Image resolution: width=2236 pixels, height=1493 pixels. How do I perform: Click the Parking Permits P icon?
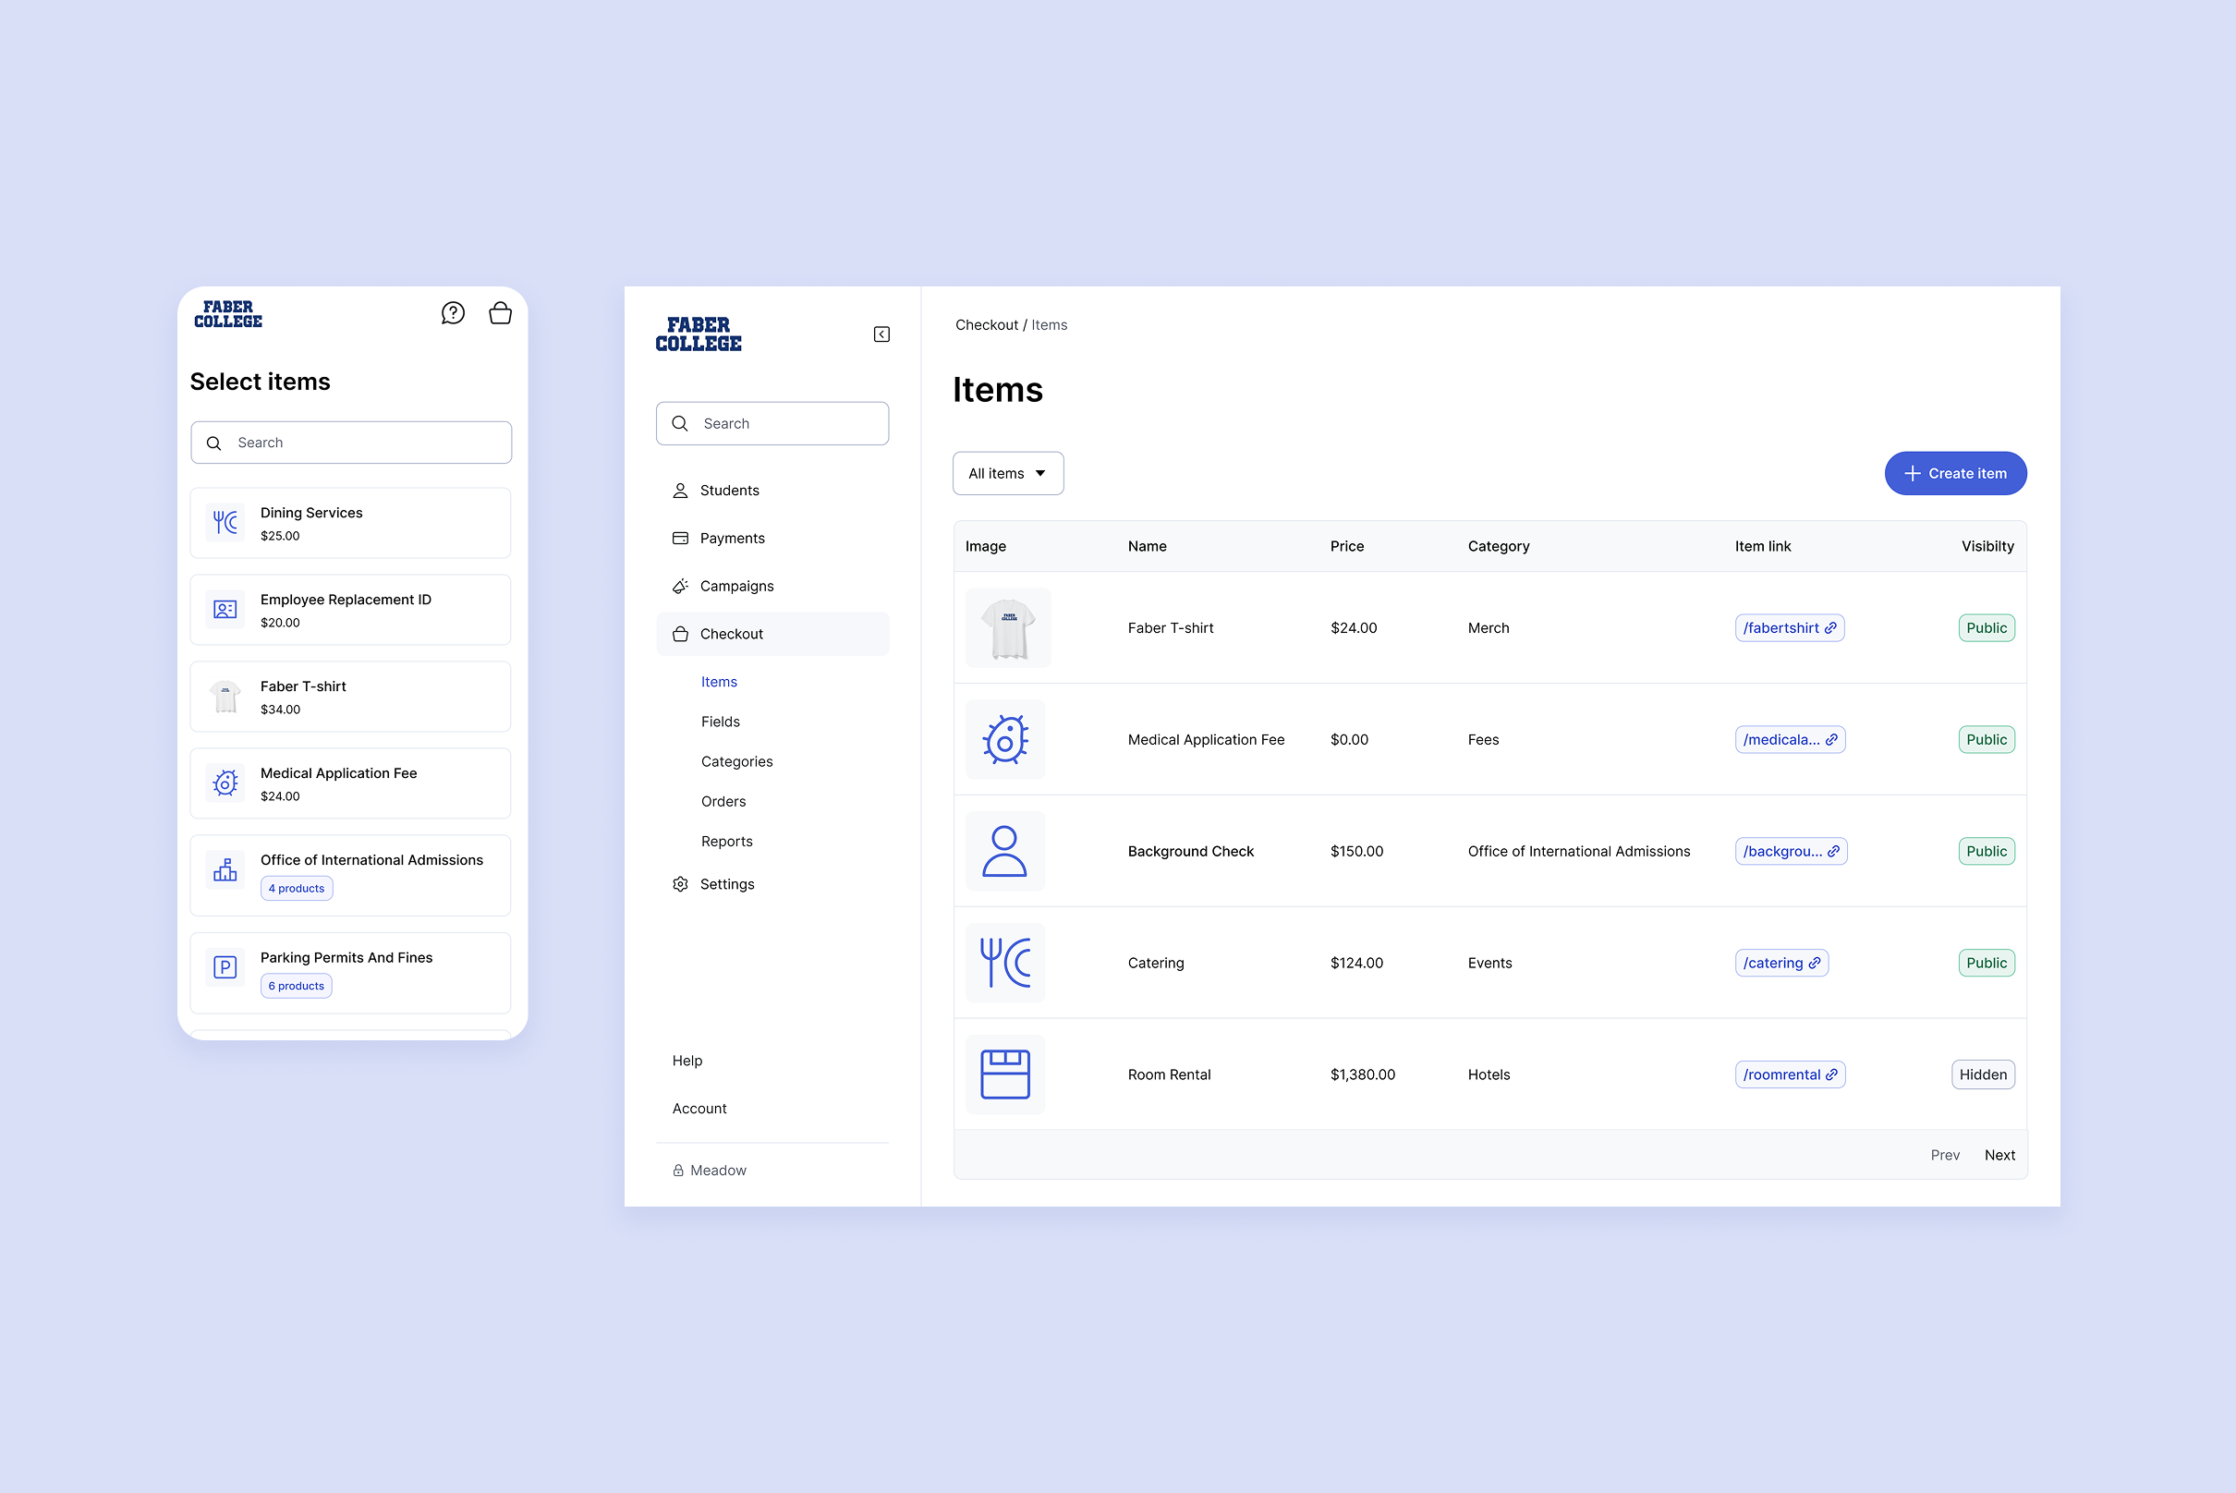click(x=225, y=967)
